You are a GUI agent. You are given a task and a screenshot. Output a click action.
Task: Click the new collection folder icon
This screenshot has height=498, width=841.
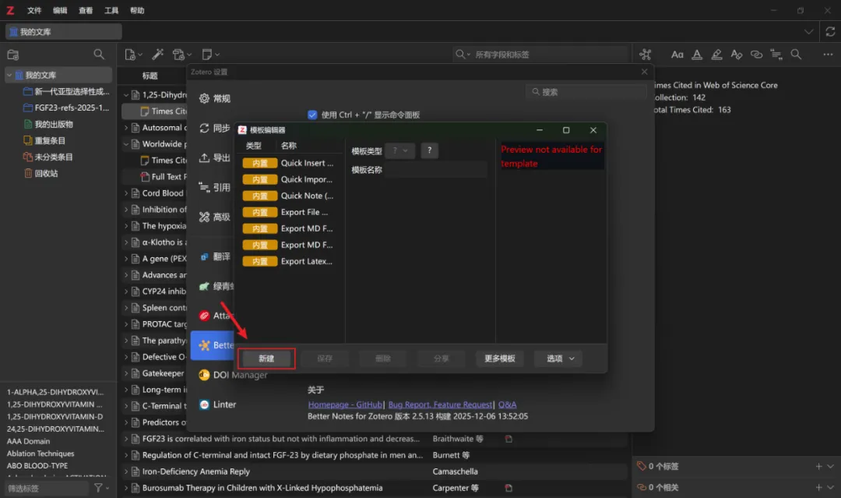(13, 55)
